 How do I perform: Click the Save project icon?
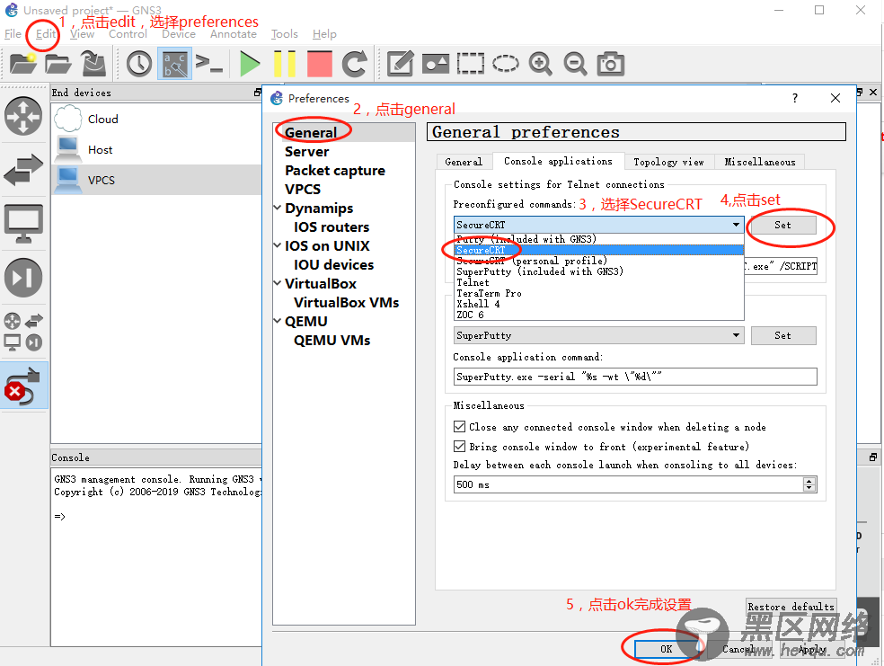[93, 63]
